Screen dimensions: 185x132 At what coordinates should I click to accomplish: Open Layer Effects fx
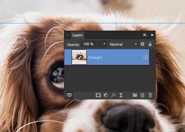pyautogui.click(x=113, y=95)
